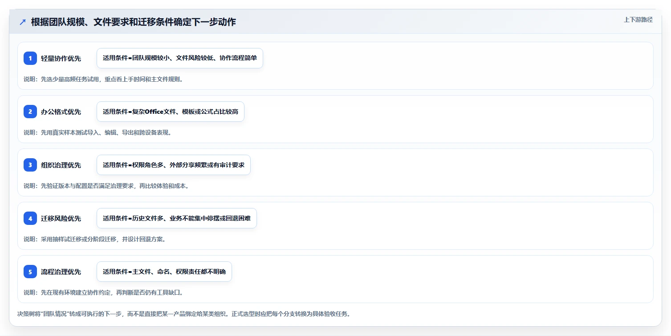Click the number 5 badge
The height and width of the screenshot is (336, 671).
(x=30, y=272)
